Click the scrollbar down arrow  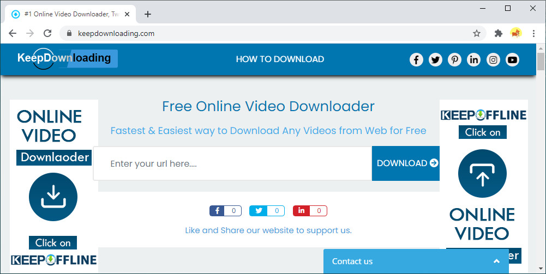[x=541, y=269]
